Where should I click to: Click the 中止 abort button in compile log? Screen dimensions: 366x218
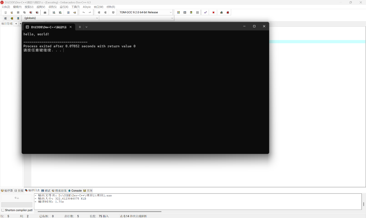17,198
